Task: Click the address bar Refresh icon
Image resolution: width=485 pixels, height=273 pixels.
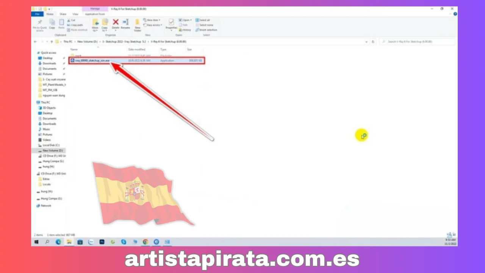Action: (x=373, y=42)
